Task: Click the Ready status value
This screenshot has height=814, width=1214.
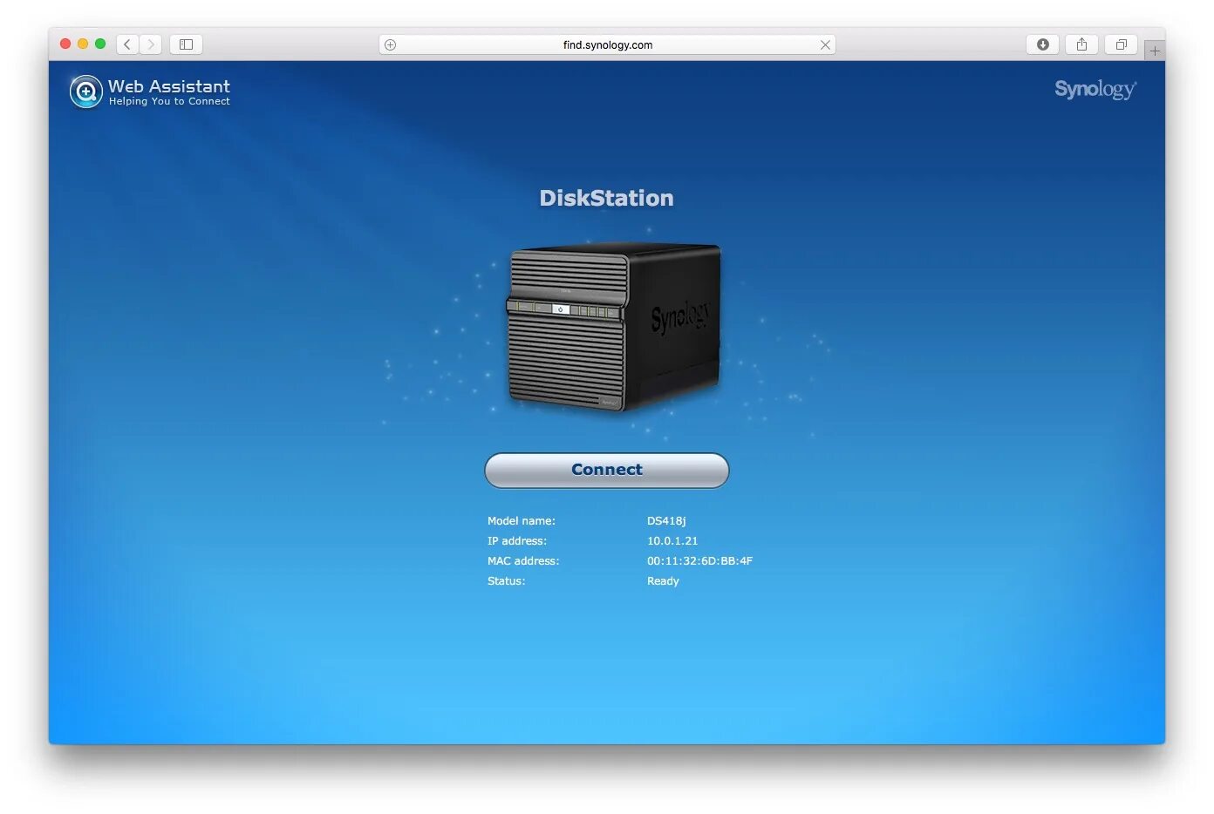Action: click(x=663, y=581)
